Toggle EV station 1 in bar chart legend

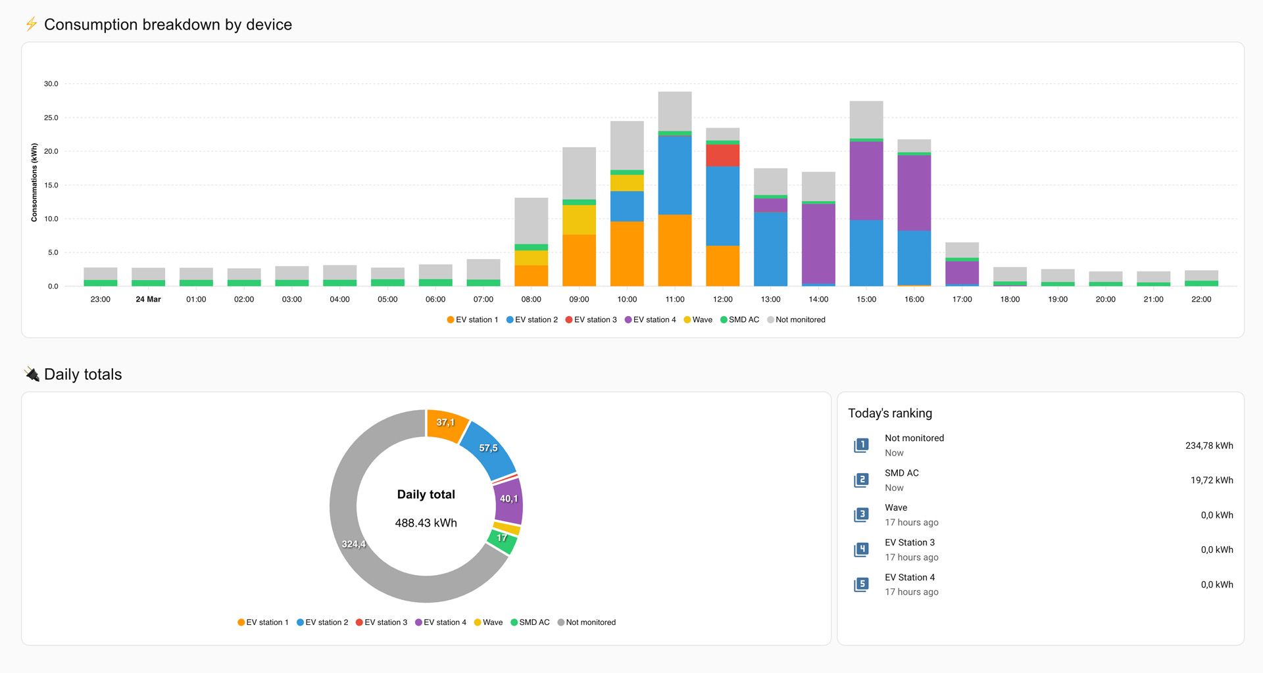472,320
